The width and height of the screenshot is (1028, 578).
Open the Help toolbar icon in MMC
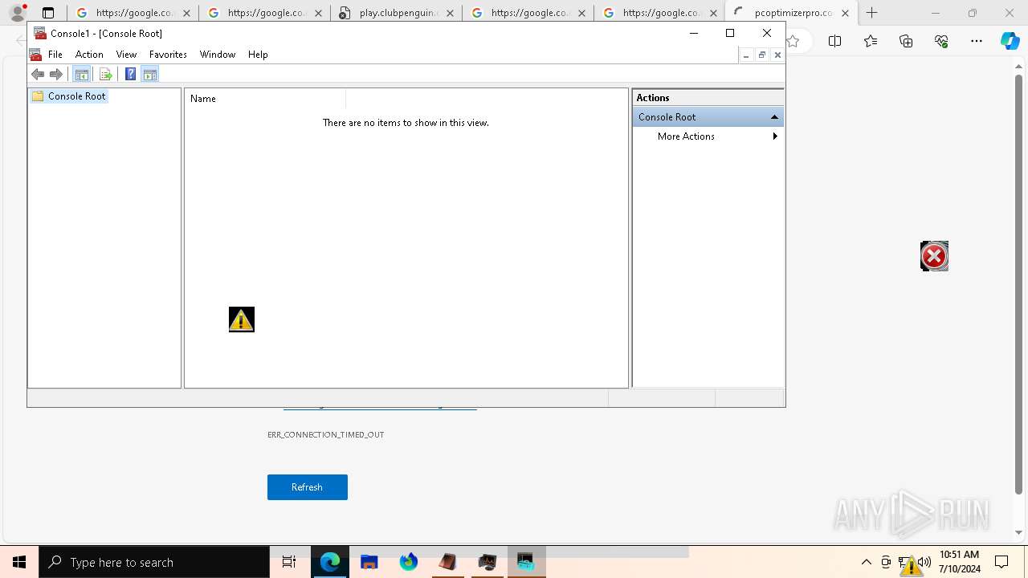(x=130, y=75)
